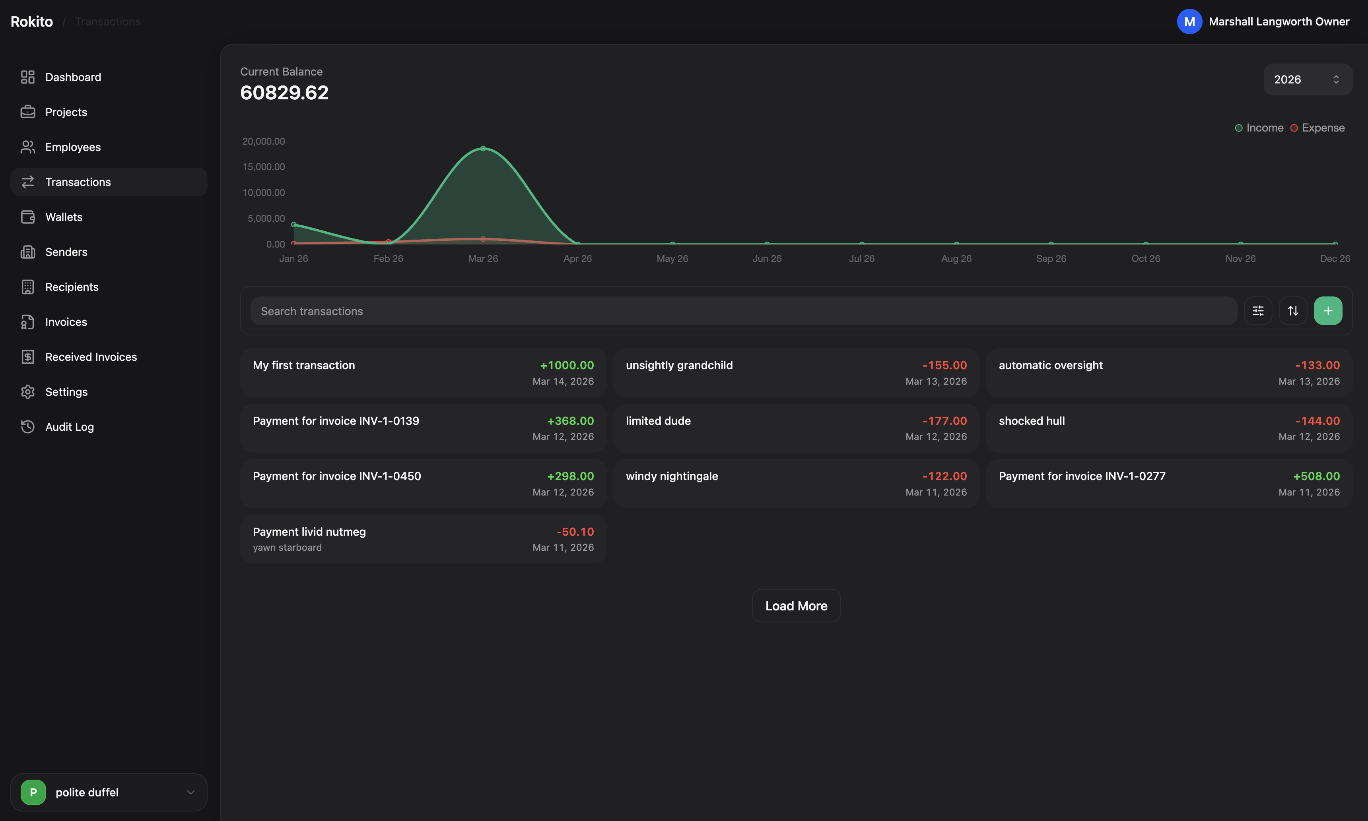The image size is (1368, 821).
Task: Open Recipients using its sidebar icon
Action: (28, 287)
